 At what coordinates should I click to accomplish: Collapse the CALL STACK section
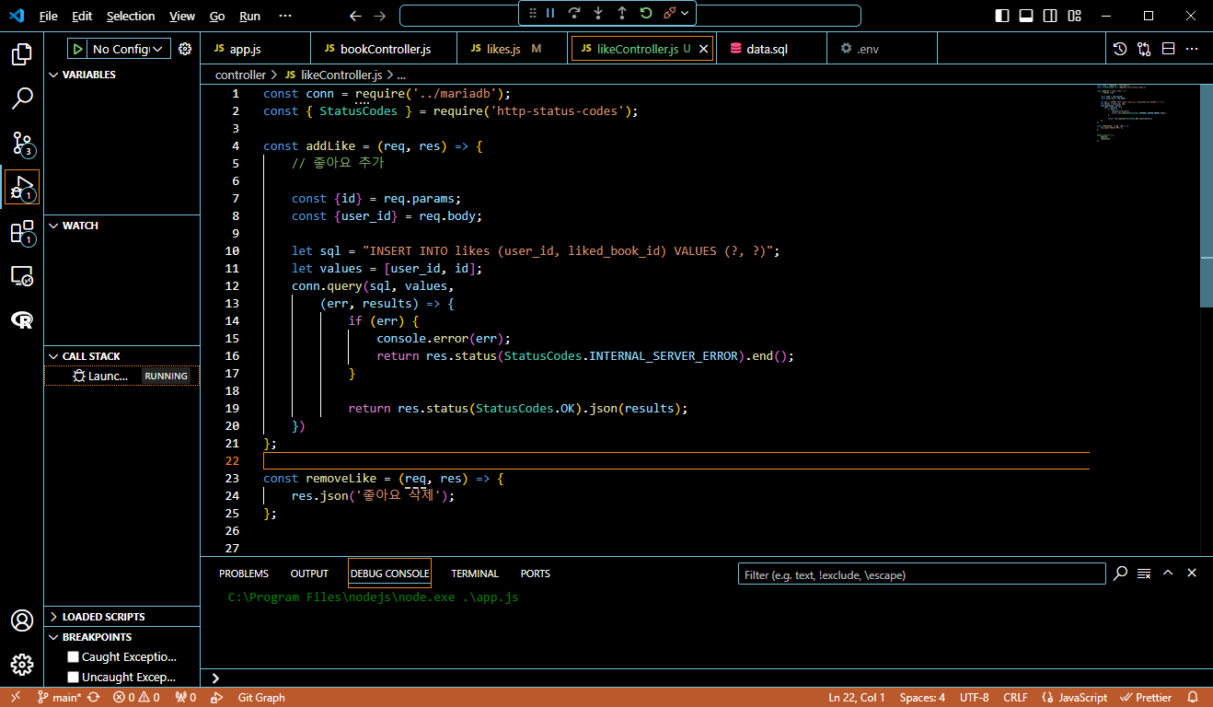(x=121, y=356)
